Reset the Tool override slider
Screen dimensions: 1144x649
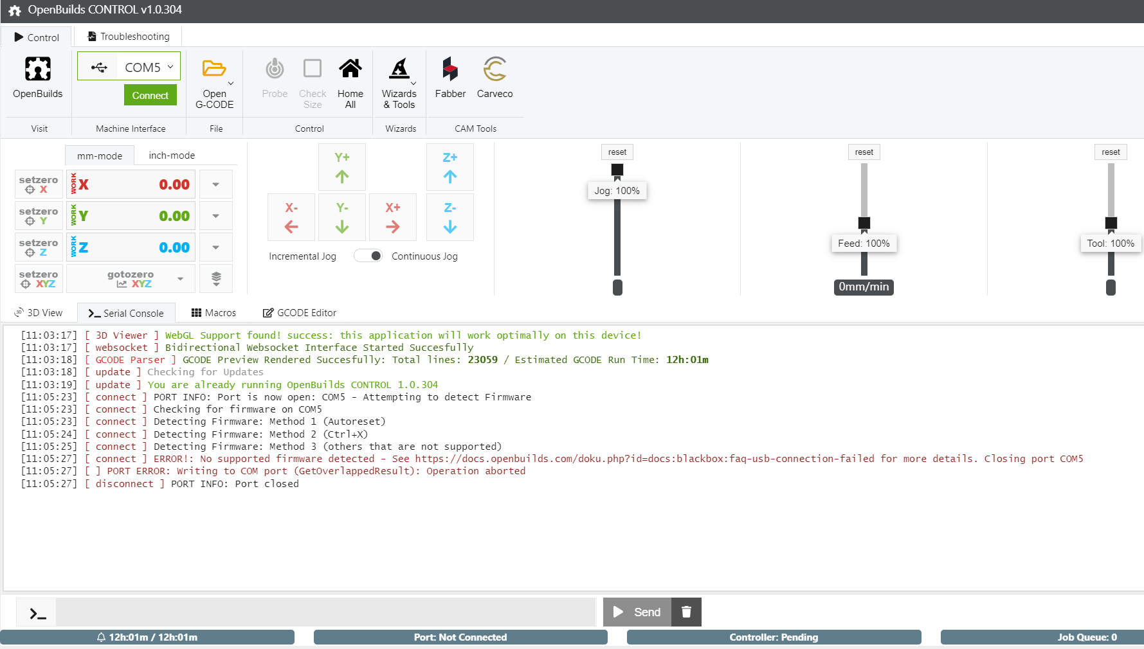click(x=1111, y=152)
